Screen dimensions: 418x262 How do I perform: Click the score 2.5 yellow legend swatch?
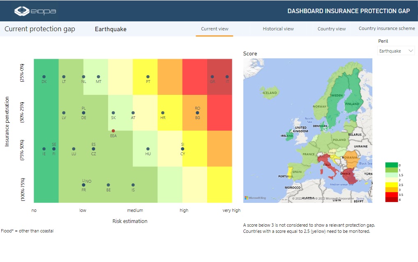point(391,184)
